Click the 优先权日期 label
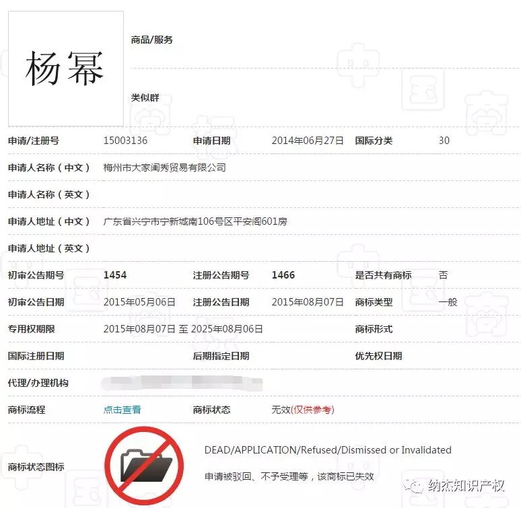 [378, 356]
